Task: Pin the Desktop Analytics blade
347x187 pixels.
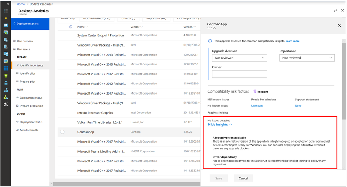Action: (335, 11)
